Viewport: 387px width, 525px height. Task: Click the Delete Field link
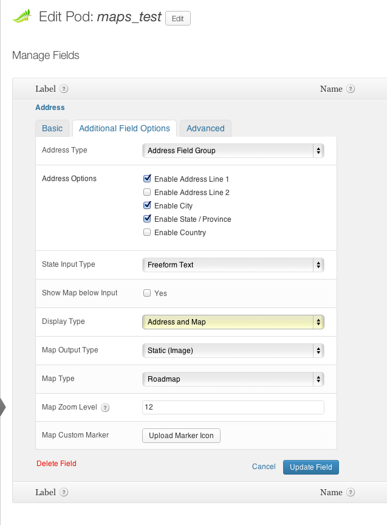click(x=57, y=464)
